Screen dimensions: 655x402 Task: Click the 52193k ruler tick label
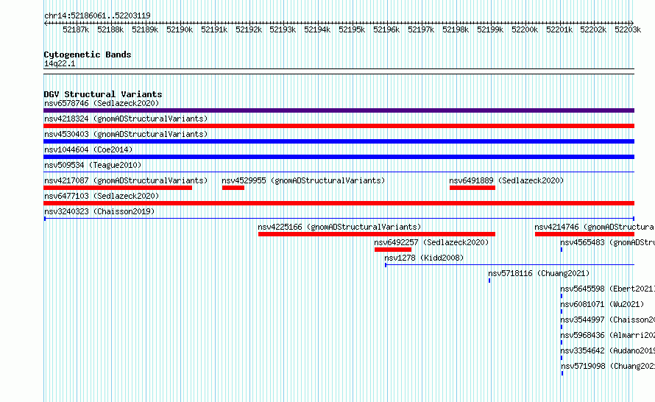(x=283, y=29)
